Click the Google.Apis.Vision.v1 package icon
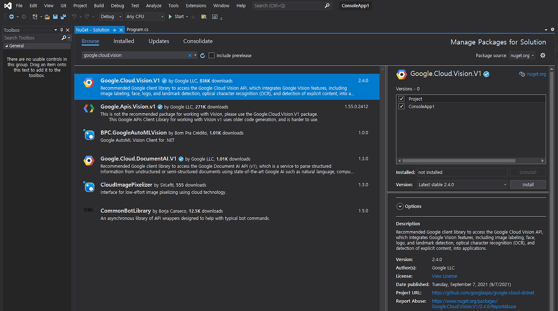Viewport: 558px width, 311px height. (x=89, y=109)
